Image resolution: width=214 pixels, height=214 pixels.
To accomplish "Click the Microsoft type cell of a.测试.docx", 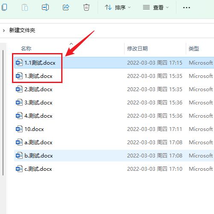I will (201, 142).
